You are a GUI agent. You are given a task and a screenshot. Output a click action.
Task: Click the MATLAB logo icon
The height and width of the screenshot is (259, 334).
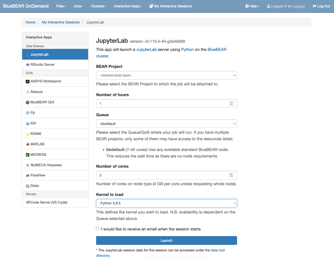28,144
